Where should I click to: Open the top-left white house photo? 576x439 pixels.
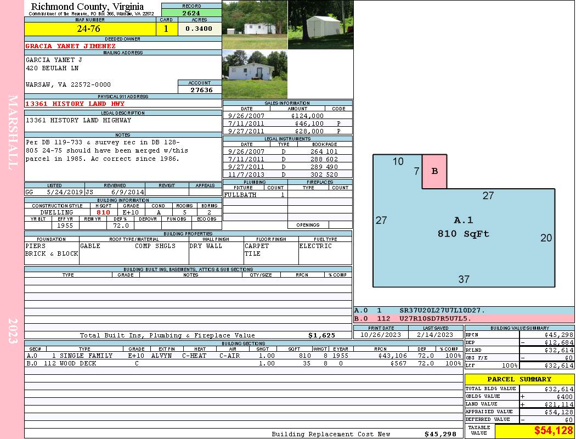255,25
